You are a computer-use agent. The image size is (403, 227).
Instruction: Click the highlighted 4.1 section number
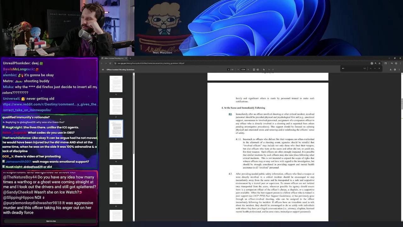(x=230, y=114)
